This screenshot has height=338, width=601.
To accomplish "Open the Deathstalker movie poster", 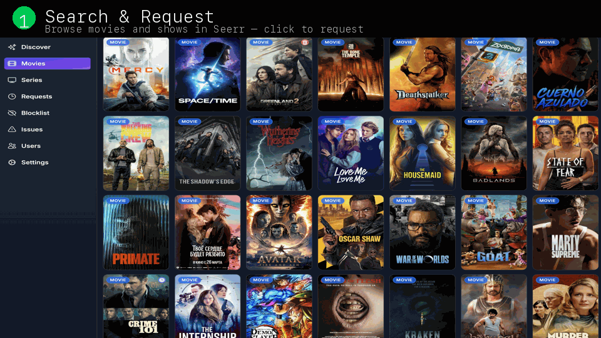I will coord(423,74).
